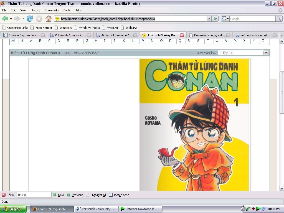Image resolution: width=284 pixels, height=213 pixels.
Task: Toggle Highlight all in Find bar
Action: (96, 195)
